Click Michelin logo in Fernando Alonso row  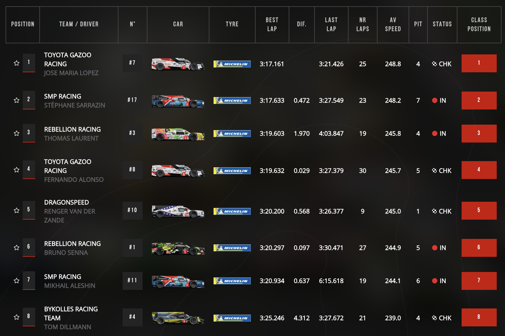click(x=232, y=171)
